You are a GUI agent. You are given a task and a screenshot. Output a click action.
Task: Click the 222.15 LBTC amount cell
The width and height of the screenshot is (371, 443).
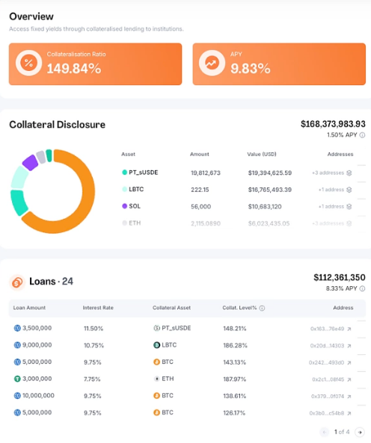[x=200, y=190]
